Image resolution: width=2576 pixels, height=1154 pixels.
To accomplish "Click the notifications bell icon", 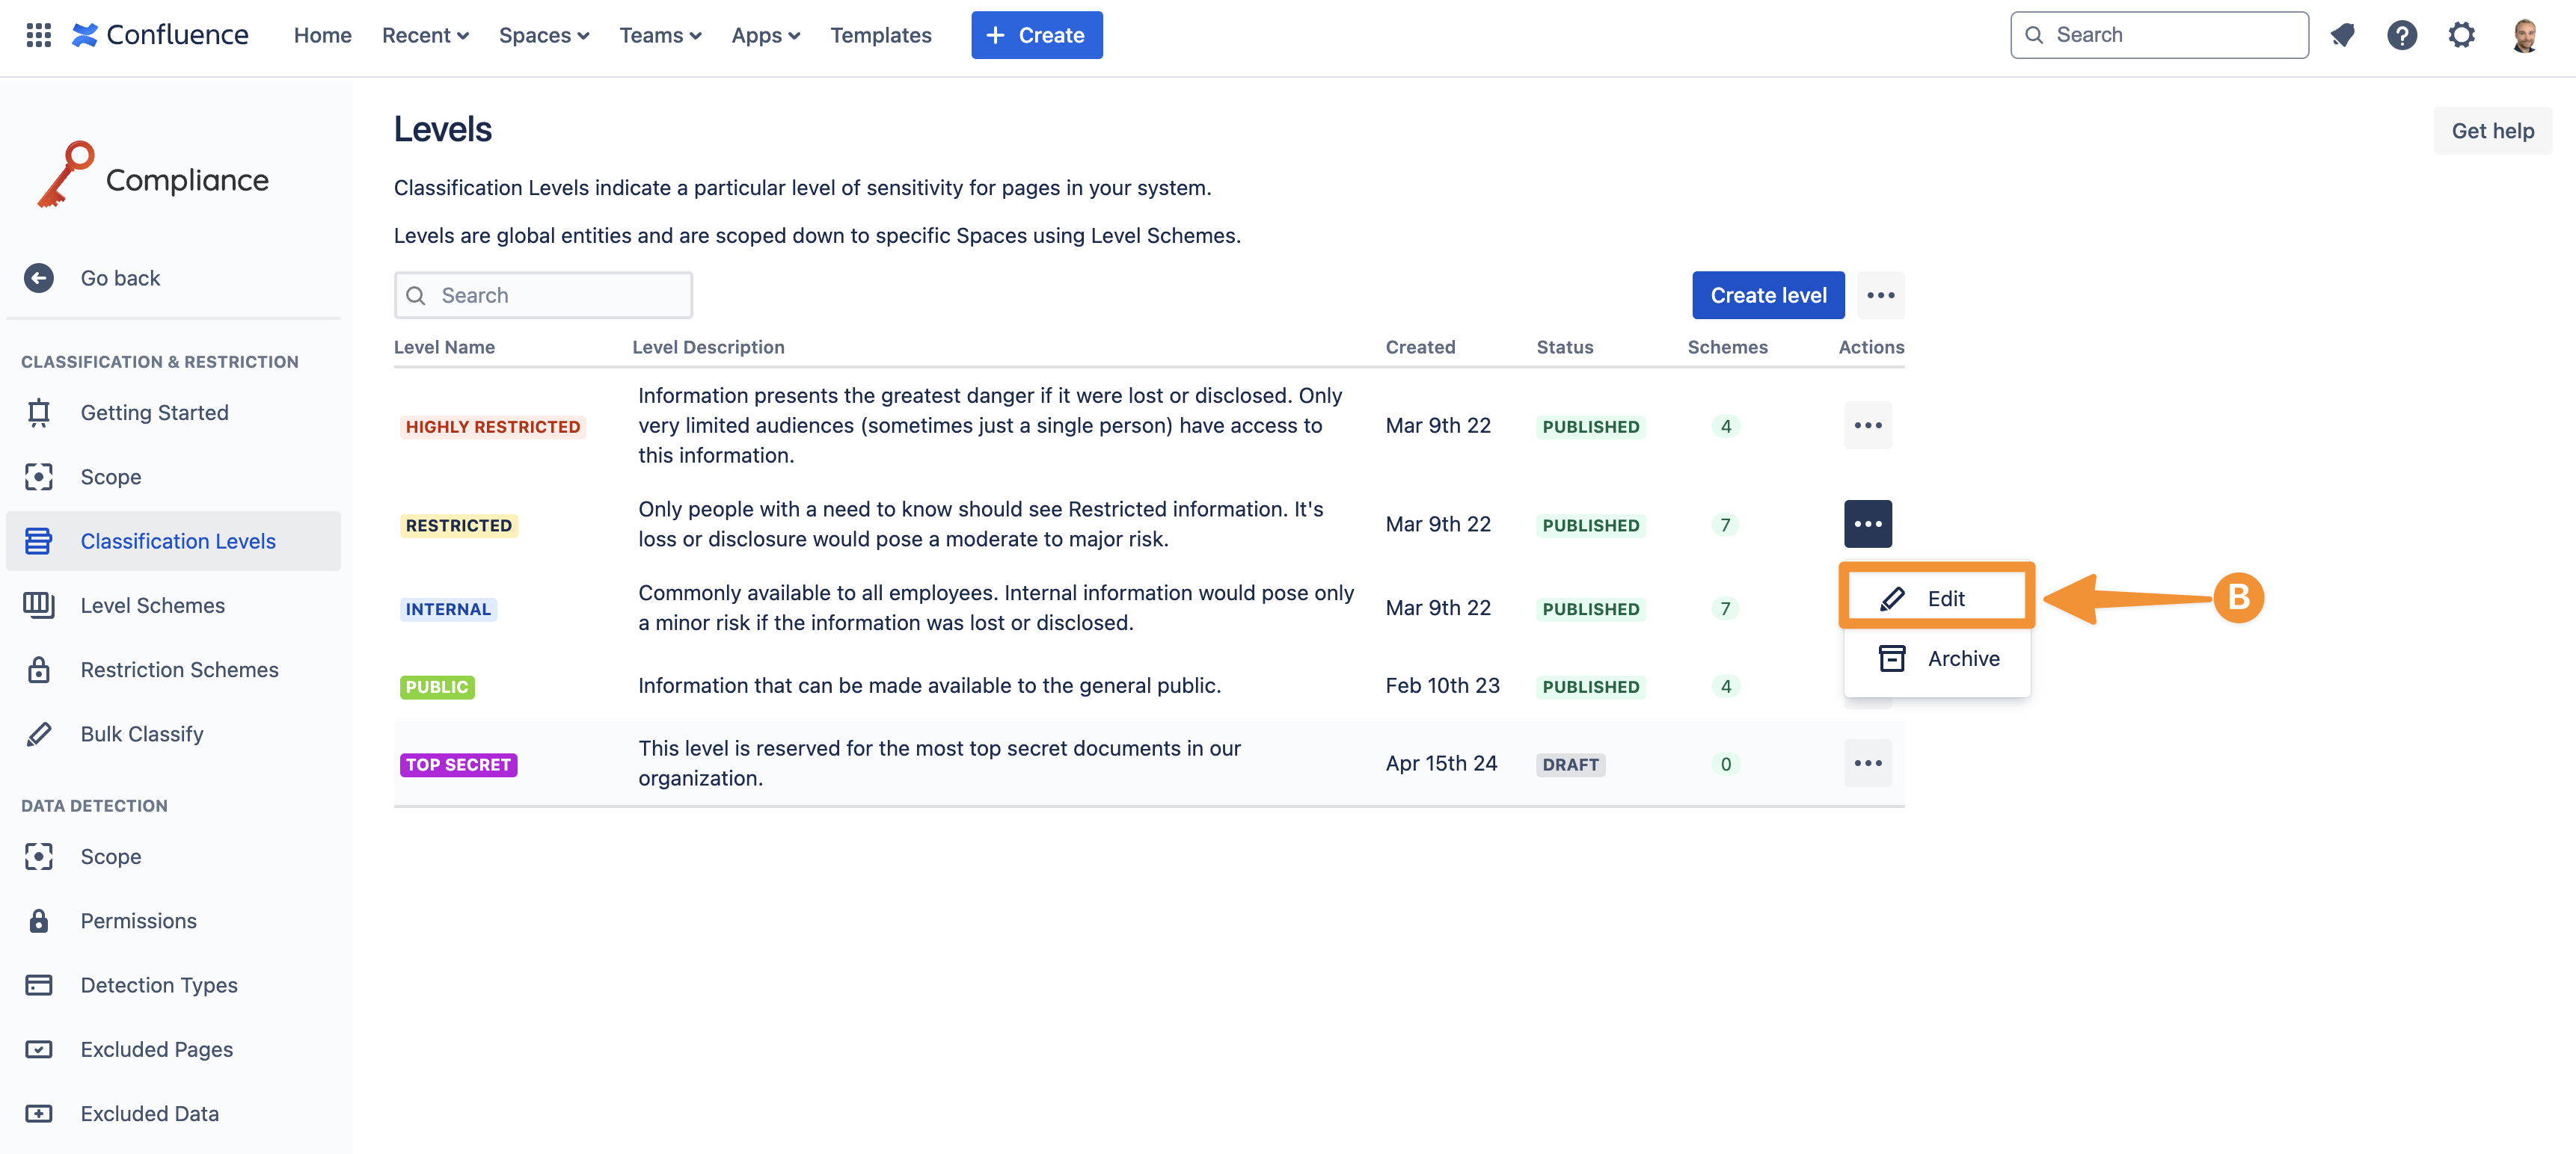I will 2342,35.
